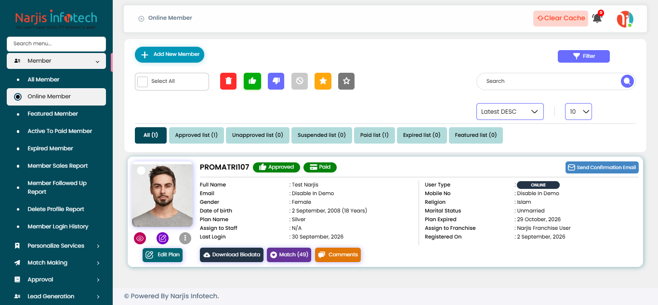Switch to Approved list (1) tab
Viewport: 658px width, 305px height.
196,135
